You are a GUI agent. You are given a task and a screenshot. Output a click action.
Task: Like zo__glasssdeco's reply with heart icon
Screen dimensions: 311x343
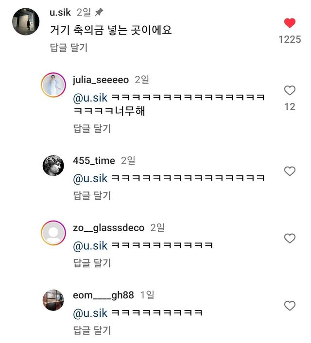[x=290, y=239]
